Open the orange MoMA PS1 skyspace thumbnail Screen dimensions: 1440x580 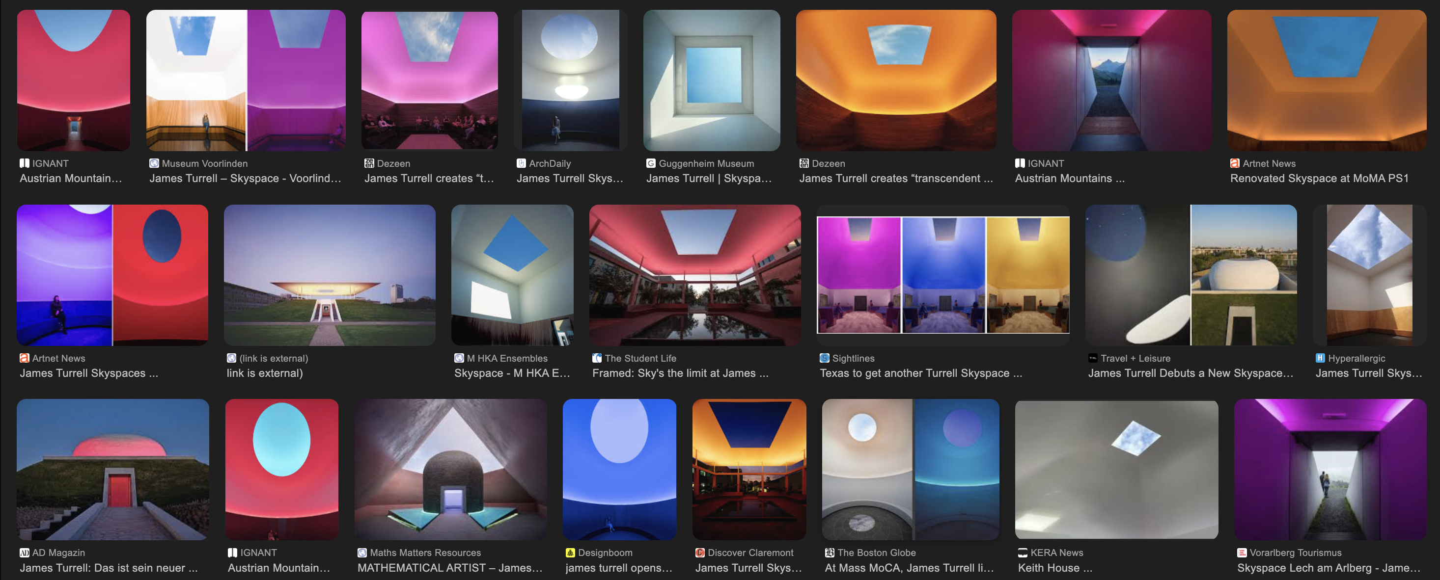(x=1327, y=80)
